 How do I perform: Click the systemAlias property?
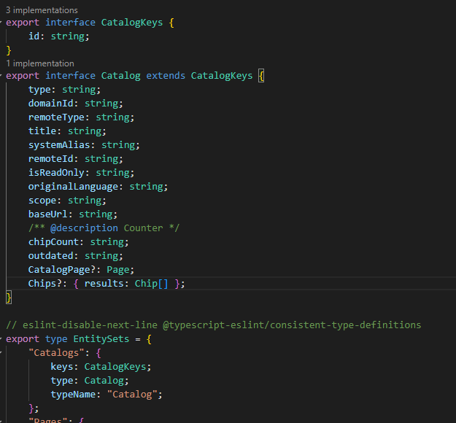(59, 145)
